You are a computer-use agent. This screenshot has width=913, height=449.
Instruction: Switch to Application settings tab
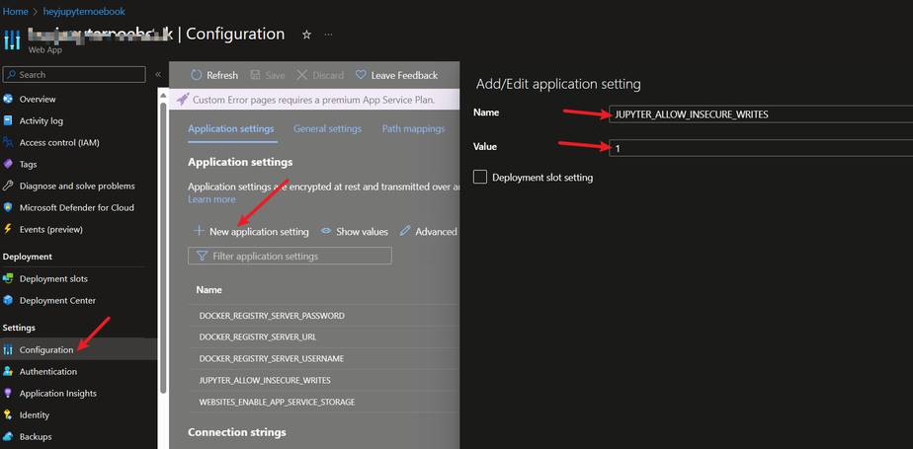(231, 128)
